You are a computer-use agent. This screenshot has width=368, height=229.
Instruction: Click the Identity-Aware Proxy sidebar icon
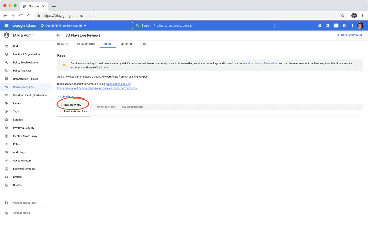pyautogui.click(x=7, y=136)
